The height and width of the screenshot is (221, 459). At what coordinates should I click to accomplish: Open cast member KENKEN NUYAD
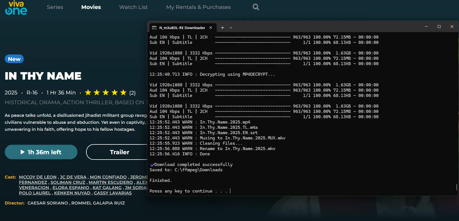tap(72, 193)
